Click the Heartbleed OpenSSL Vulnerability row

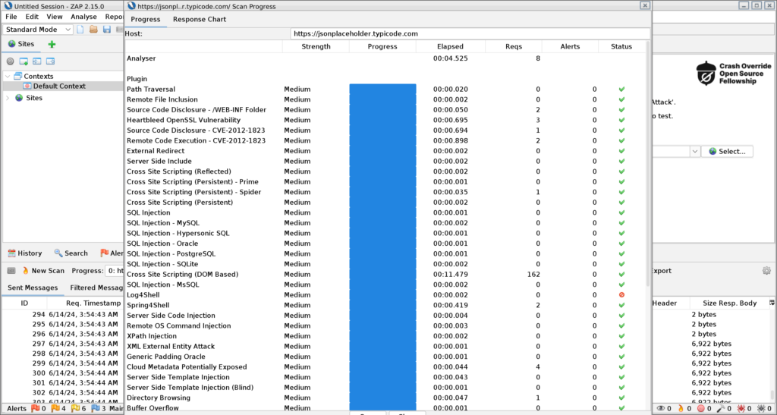[x=385, y=120]
